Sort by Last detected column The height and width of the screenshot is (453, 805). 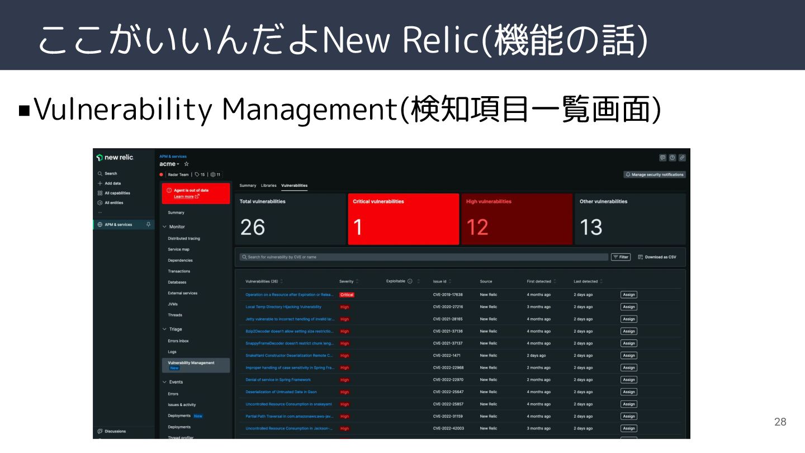(588, 281)
